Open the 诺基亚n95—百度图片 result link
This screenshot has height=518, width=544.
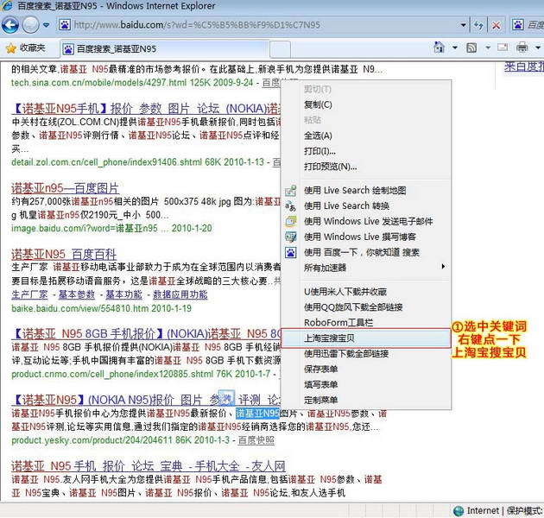click(x=65, y=188)
